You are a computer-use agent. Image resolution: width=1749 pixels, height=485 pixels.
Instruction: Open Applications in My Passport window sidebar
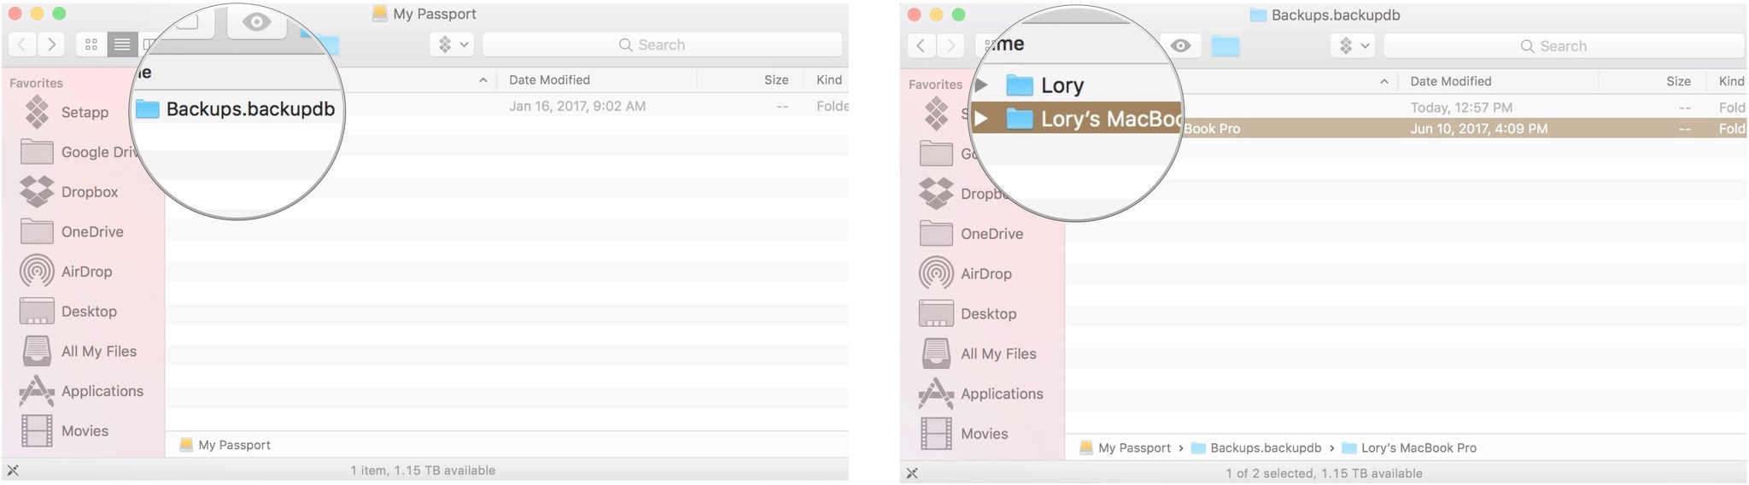pos(82,391)
